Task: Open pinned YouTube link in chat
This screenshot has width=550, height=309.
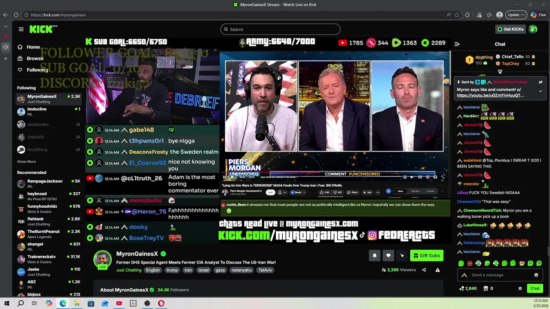Action: (490, 95)
